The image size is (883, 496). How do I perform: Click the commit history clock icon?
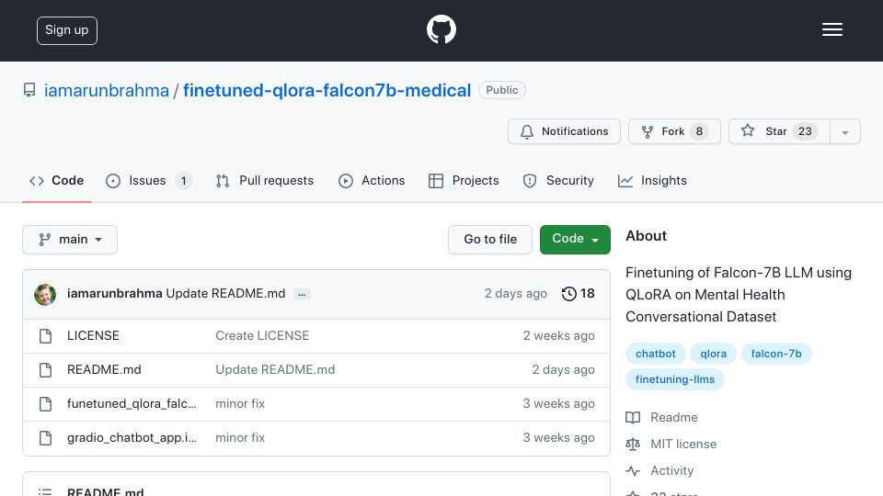click(x=568, y=294)
